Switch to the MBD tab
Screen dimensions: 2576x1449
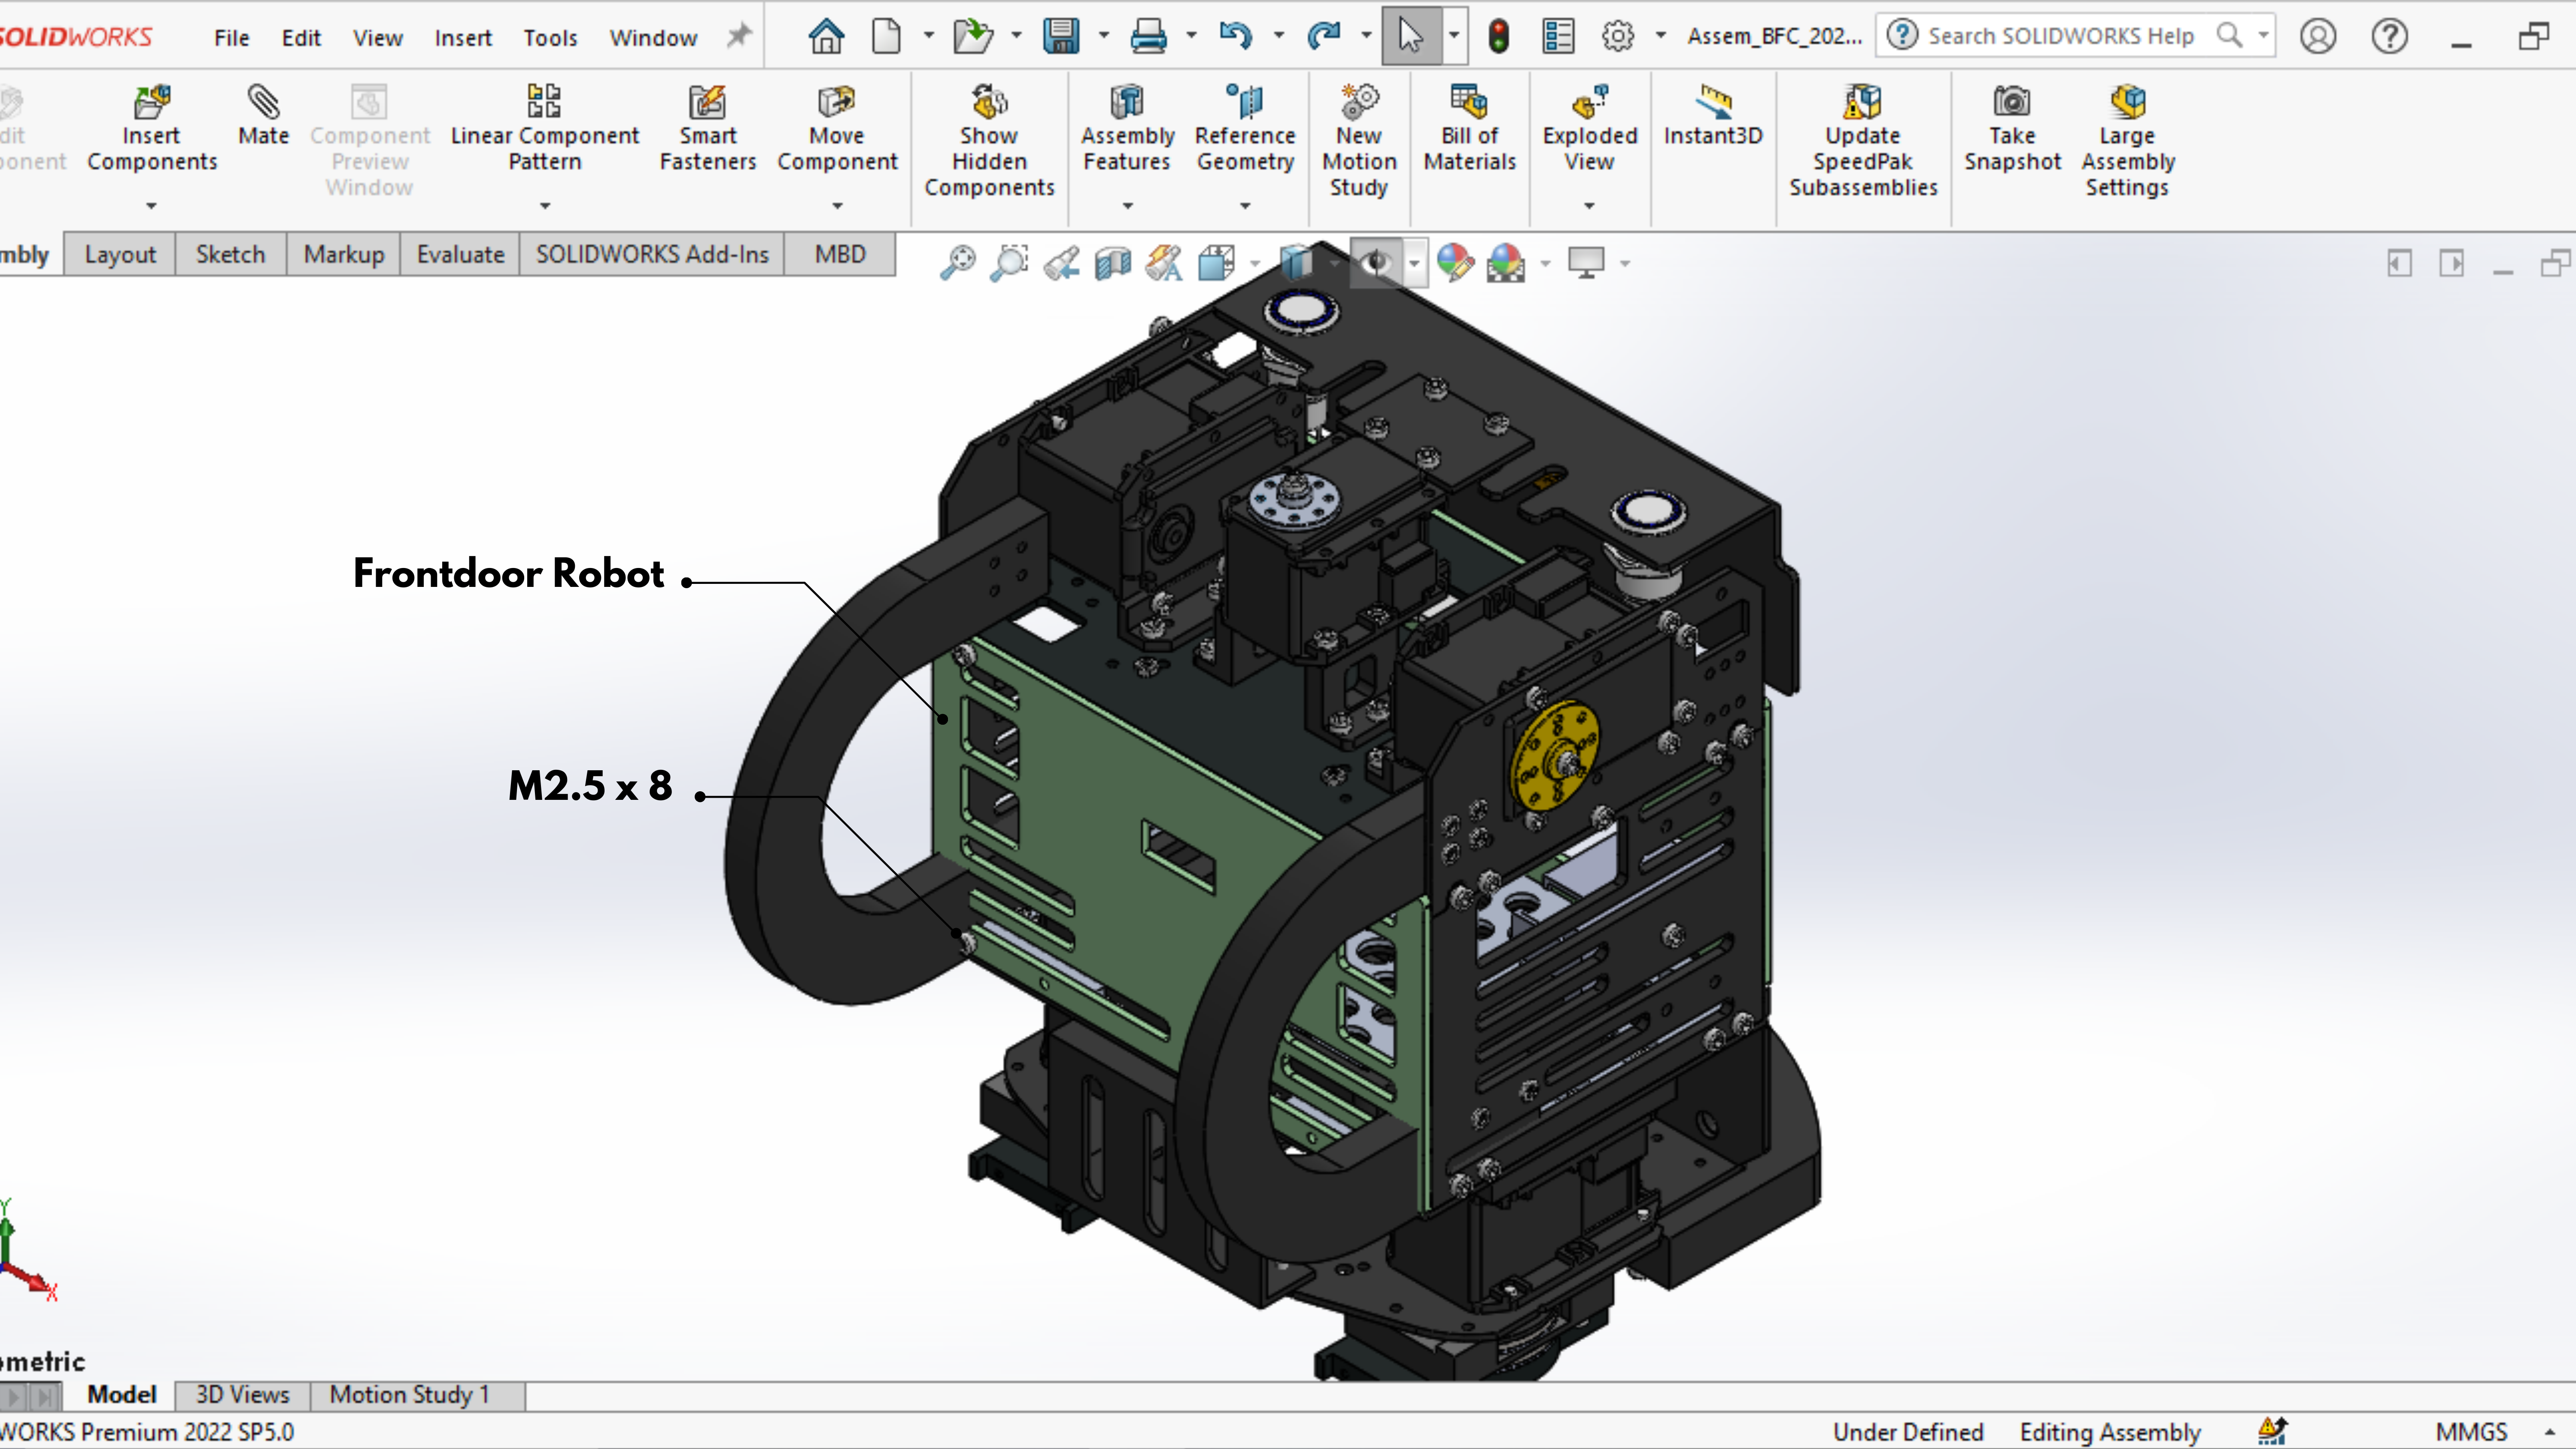tap(840, 255)
